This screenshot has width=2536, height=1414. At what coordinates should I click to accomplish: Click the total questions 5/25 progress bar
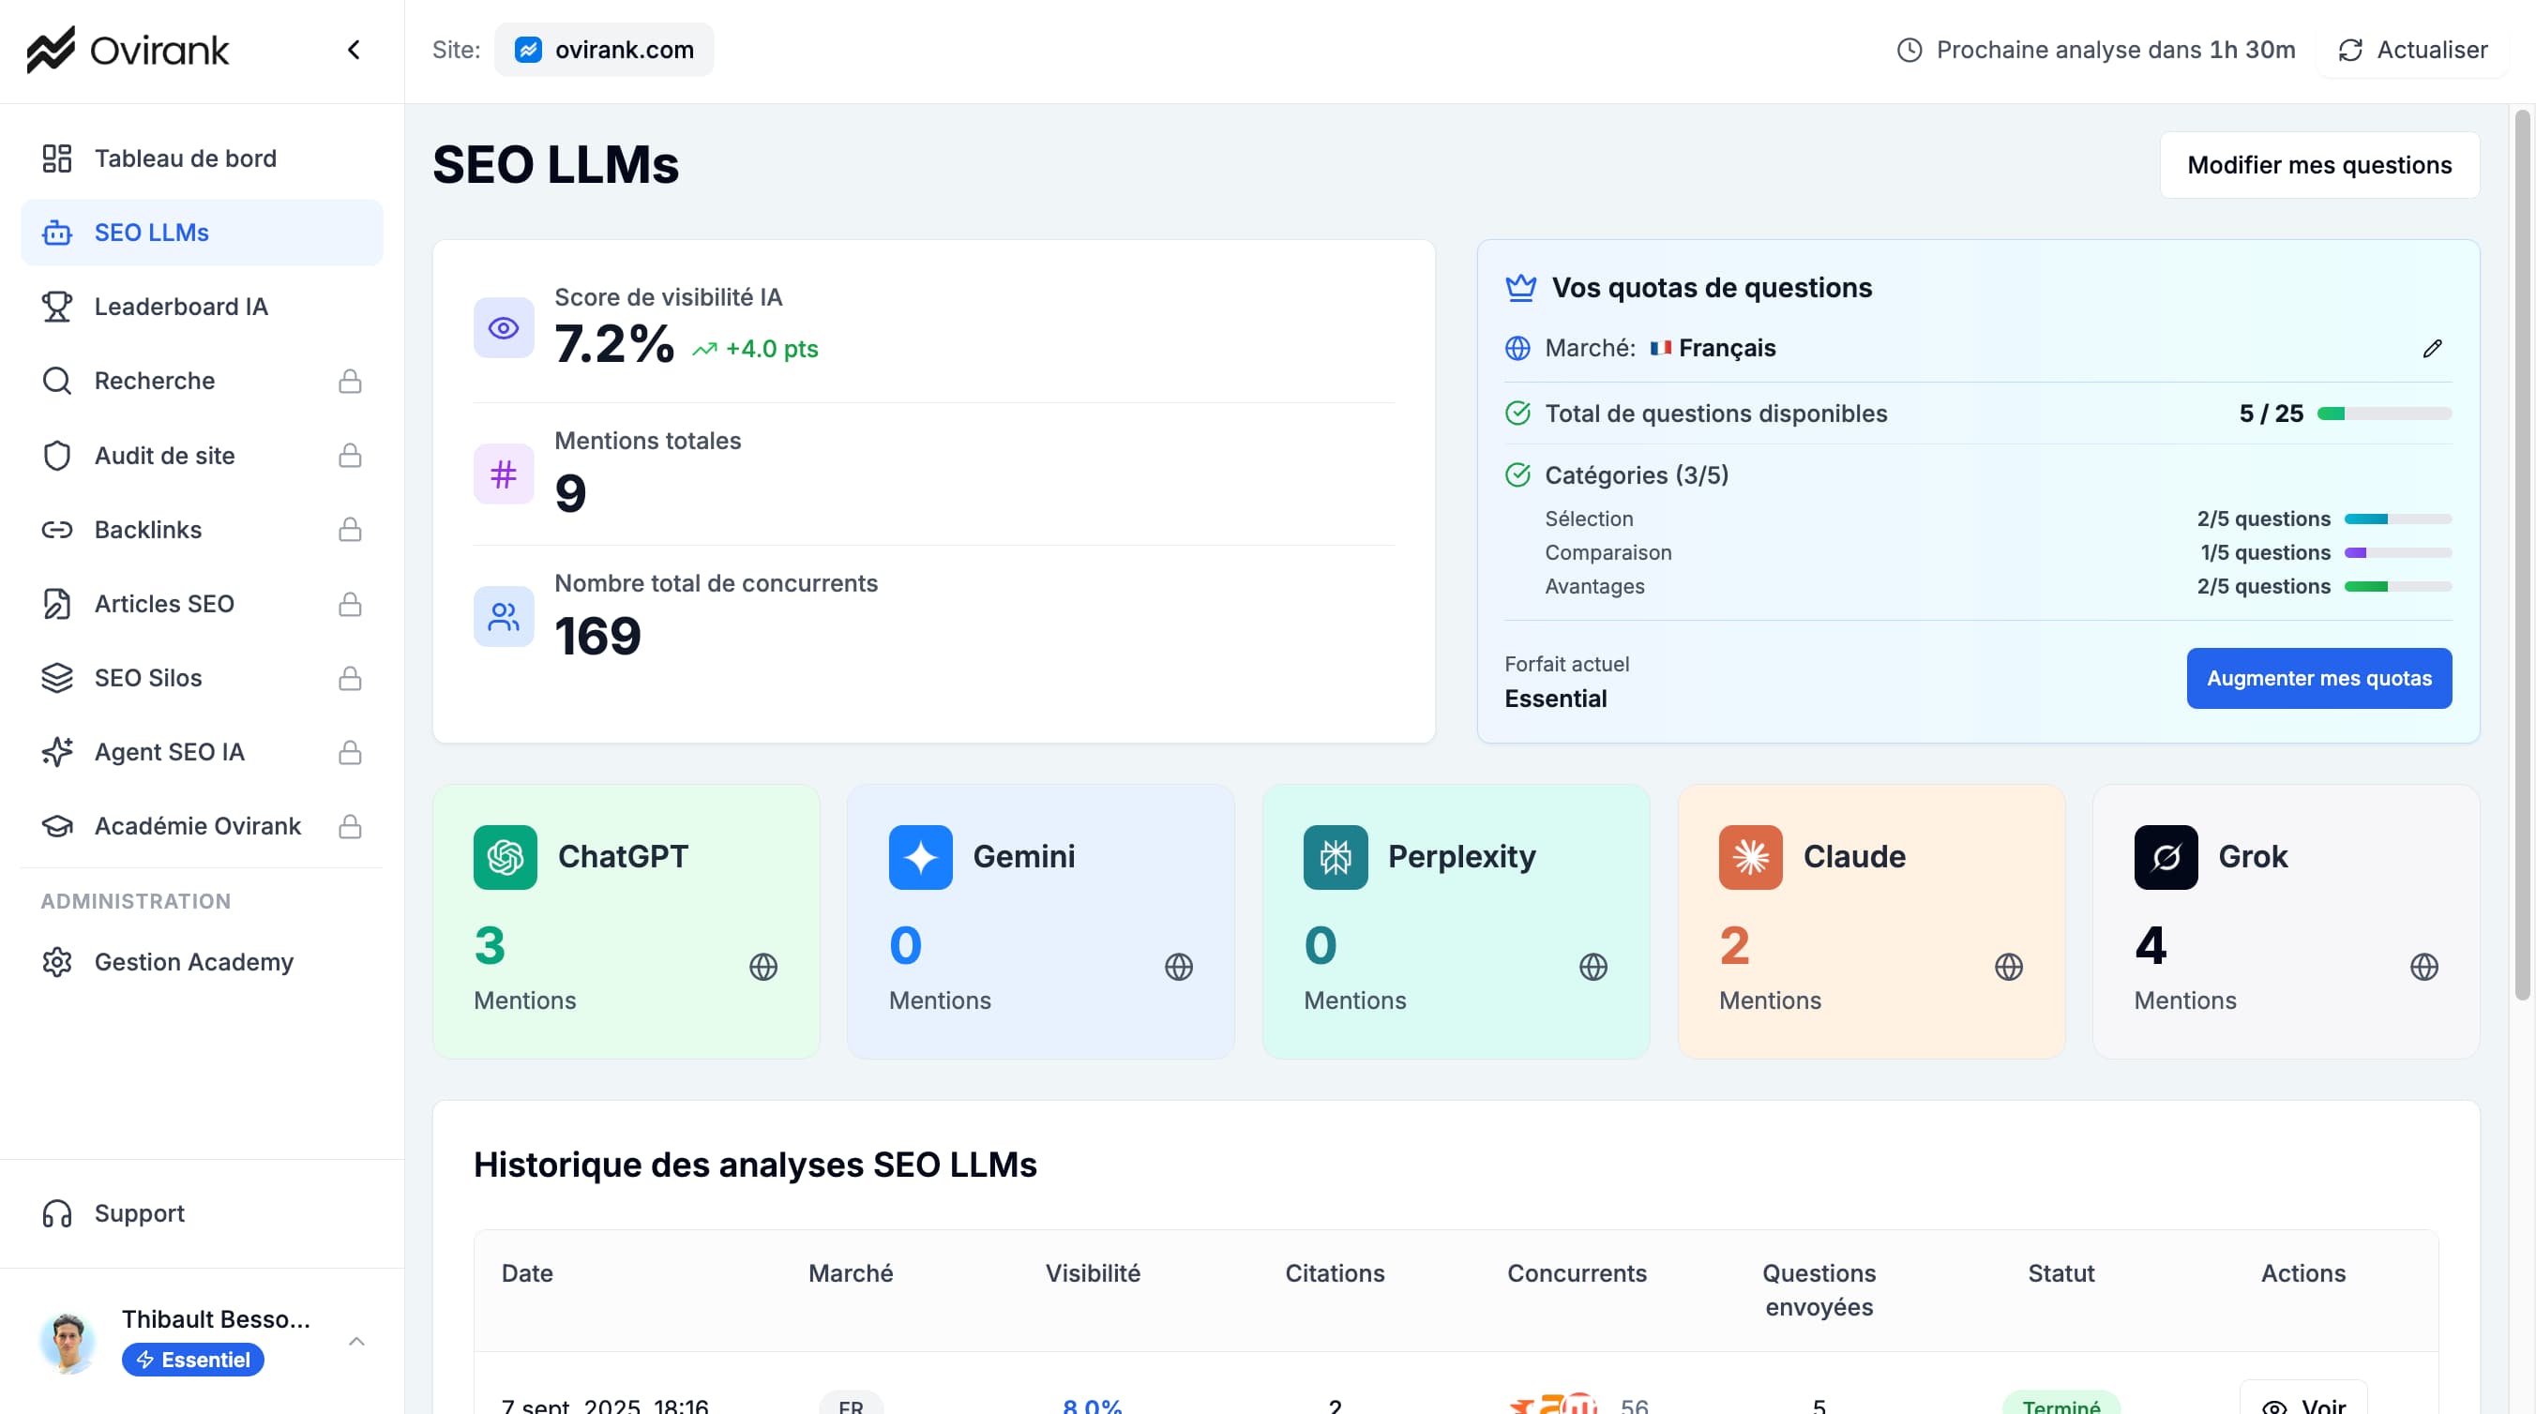pos(2383,414)
